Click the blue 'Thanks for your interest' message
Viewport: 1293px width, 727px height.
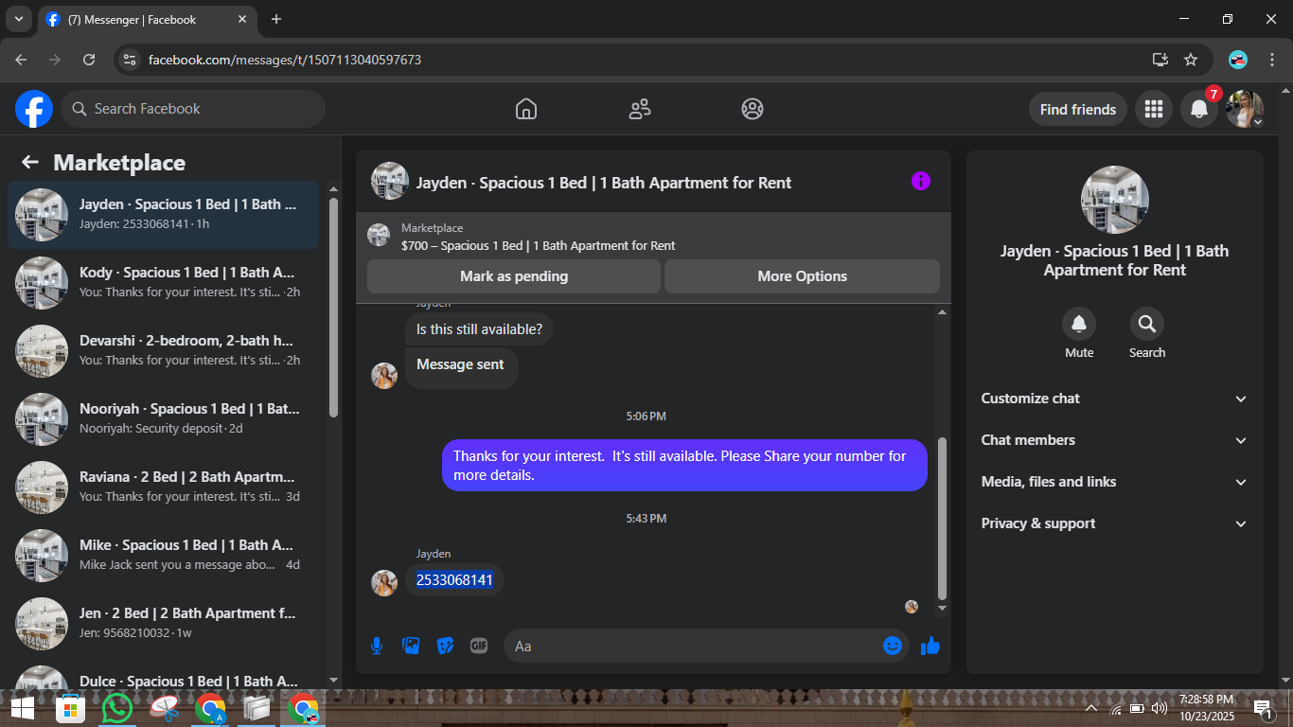pos(684,465)
